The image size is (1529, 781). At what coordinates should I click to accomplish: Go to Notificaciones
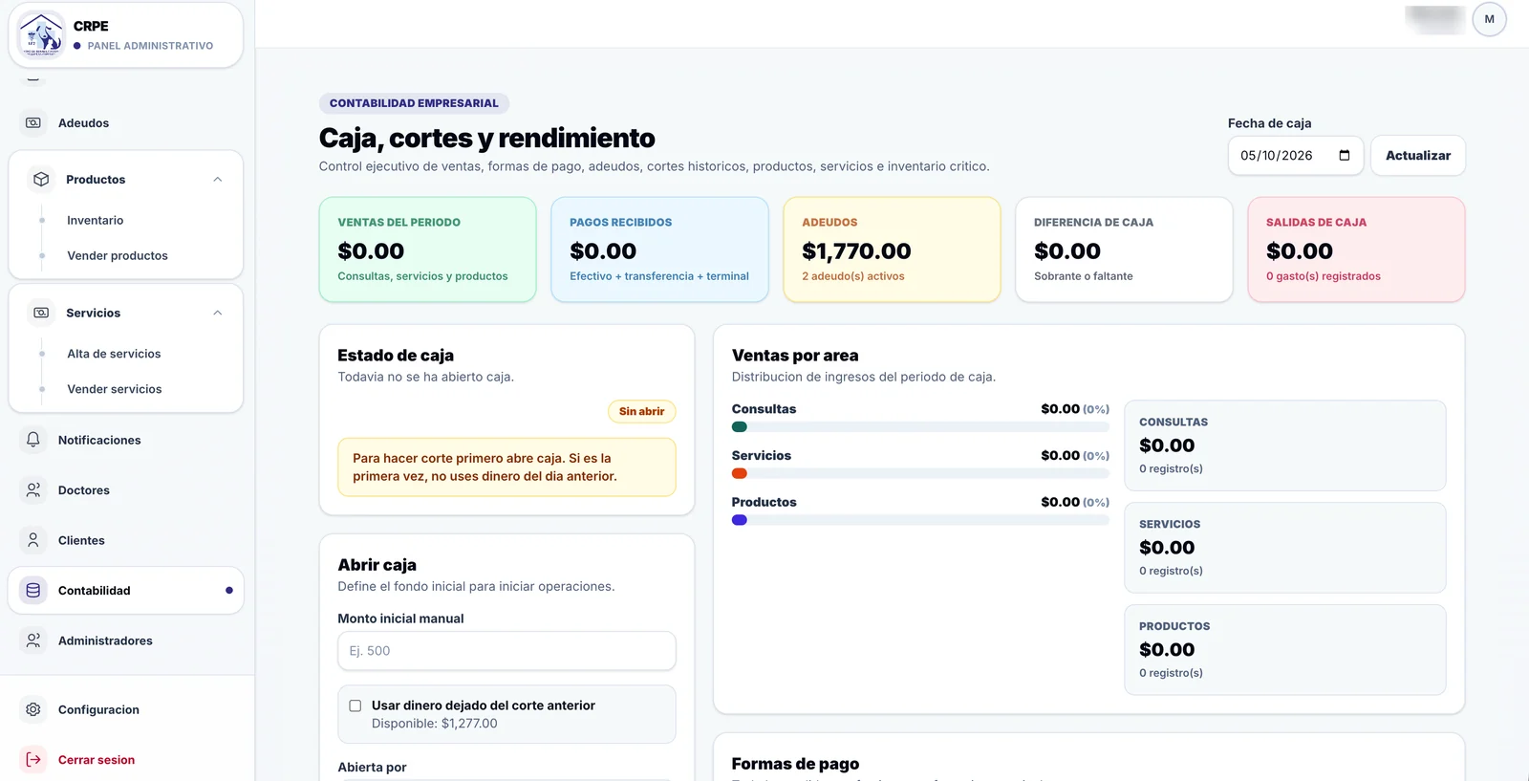pos(126,440)
